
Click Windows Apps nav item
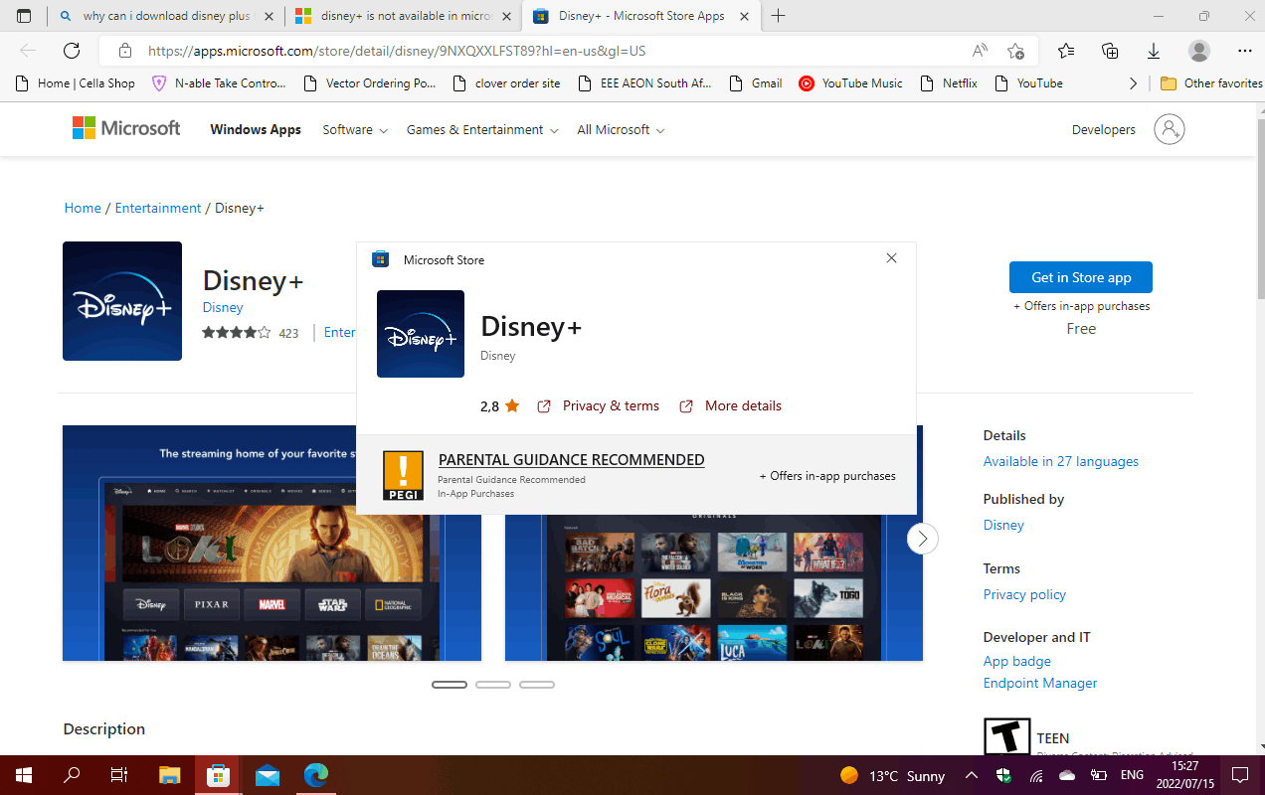[256, 130]
